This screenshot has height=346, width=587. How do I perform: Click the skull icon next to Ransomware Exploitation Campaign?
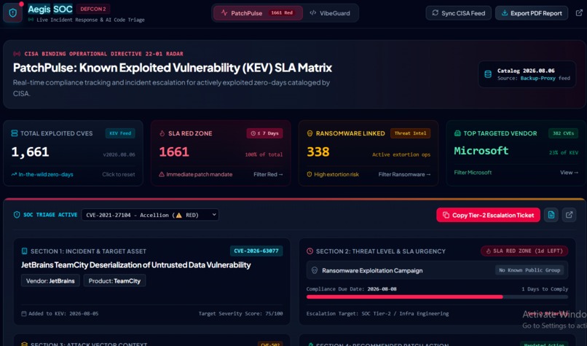(x=315, y=270)
